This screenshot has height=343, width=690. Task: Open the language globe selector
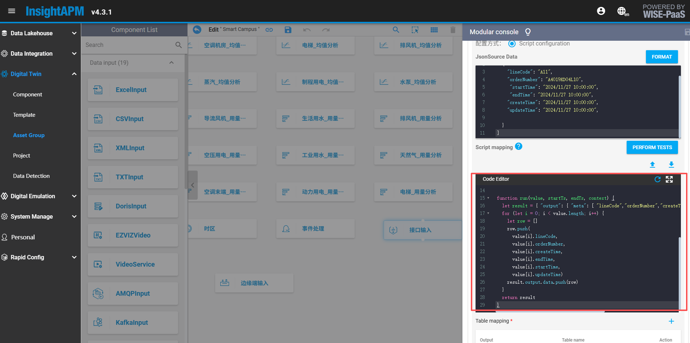(x=622, y=11)
